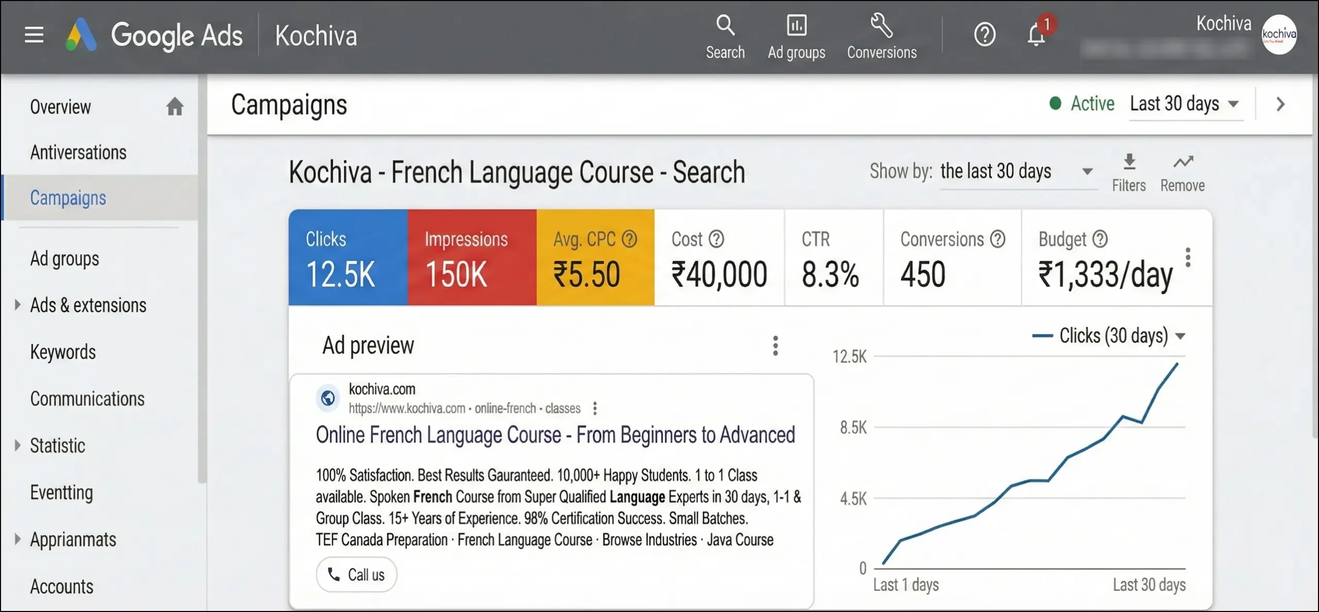The width and height of the screenshot is (1319, 612).
Task: Open the Last 30 days date dropdown
Action: [x=1185, y=105]
